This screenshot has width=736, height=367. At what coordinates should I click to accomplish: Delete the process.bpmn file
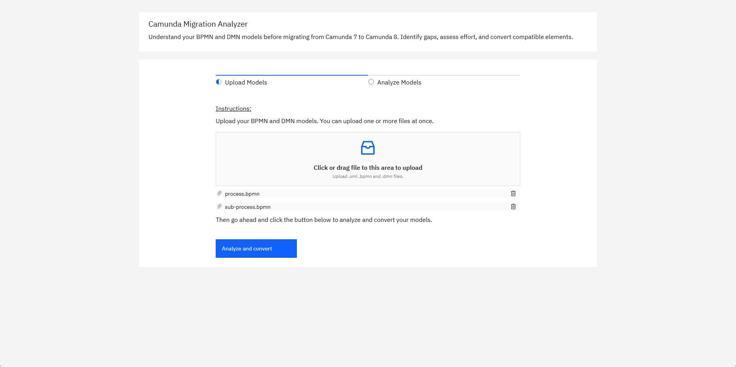click(513, 193)
